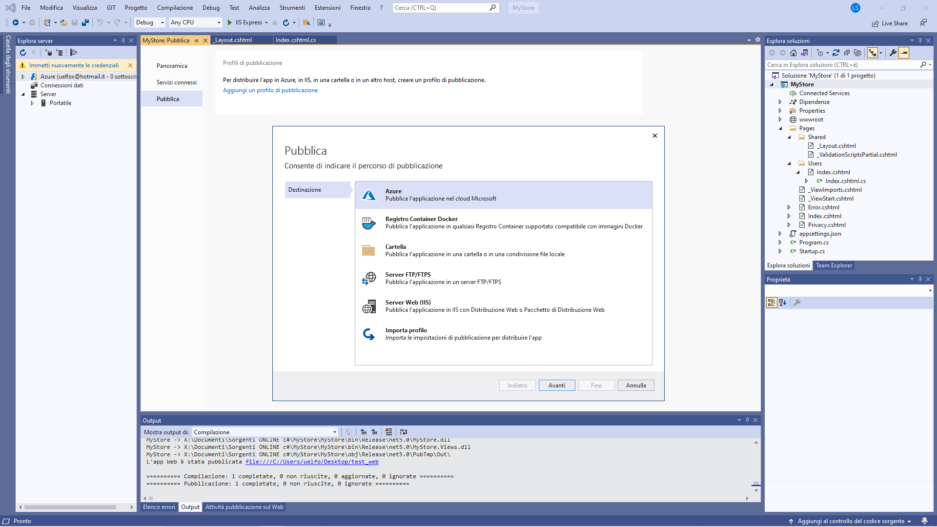The width and height of the screenshot is (937, 527).
Task: Toggle pin on MyStore: Pubblica tab
Action: (197, 41)
